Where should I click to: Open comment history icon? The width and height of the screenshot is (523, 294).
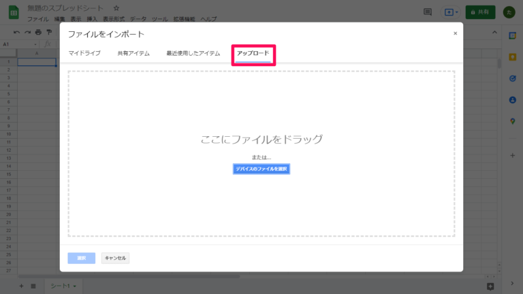tap(428, 12)
